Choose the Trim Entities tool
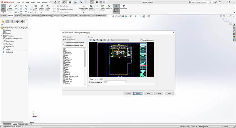Viewport: 236px width, 128px height. [x=36, y=8]
